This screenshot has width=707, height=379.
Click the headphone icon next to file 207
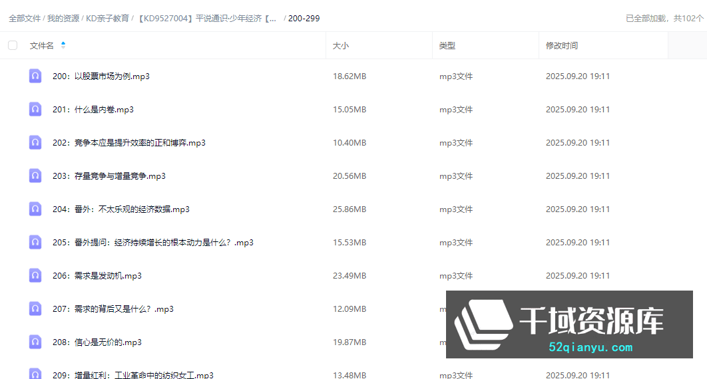(x=35, y=309)
